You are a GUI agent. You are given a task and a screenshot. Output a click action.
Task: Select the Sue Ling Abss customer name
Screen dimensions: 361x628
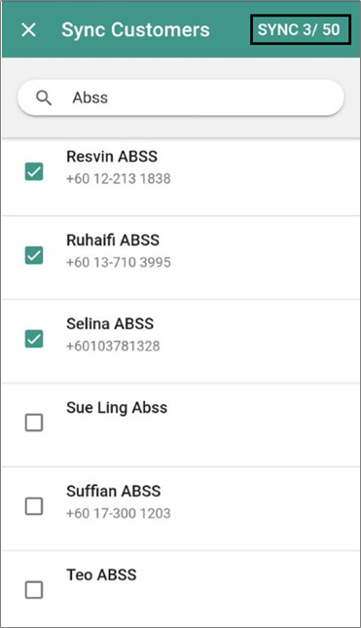pos(117,408)
